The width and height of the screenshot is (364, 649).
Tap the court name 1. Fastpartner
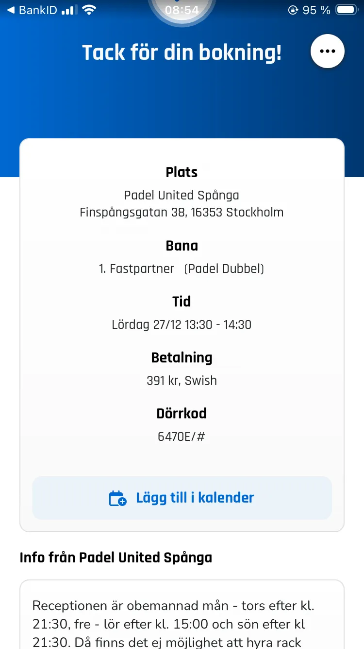pos(136,269)
